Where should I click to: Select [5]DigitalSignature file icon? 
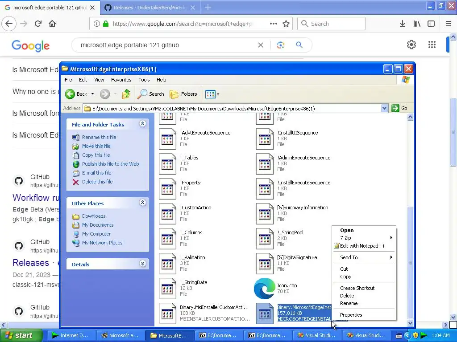265,264
